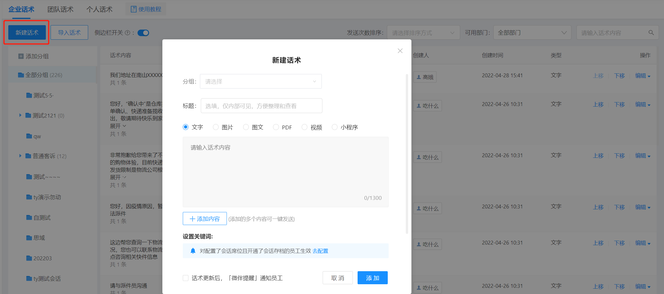Open the 可用部门 全部部门 dropdown
The width and height of the screenshot is (664, 294).
click(x=532, y=33)
